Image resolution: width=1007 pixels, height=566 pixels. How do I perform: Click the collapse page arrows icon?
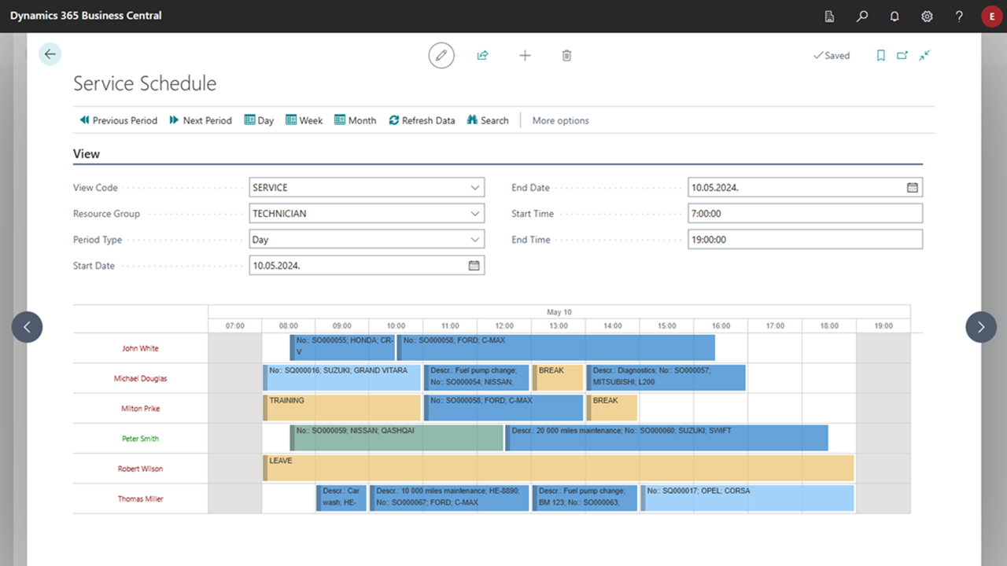pyautogui.click(x=924, y=55)
